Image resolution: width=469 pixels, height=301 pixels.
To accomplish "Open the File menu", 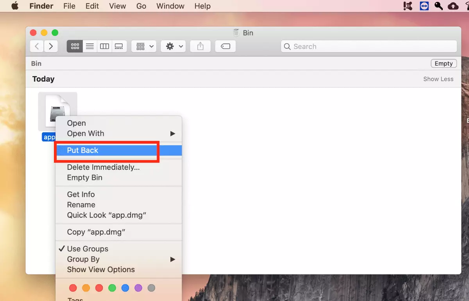I will (70, 6).
